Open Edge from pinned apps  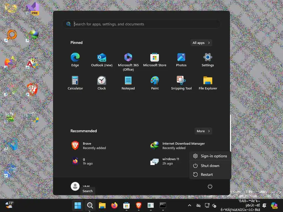(75, 60)
